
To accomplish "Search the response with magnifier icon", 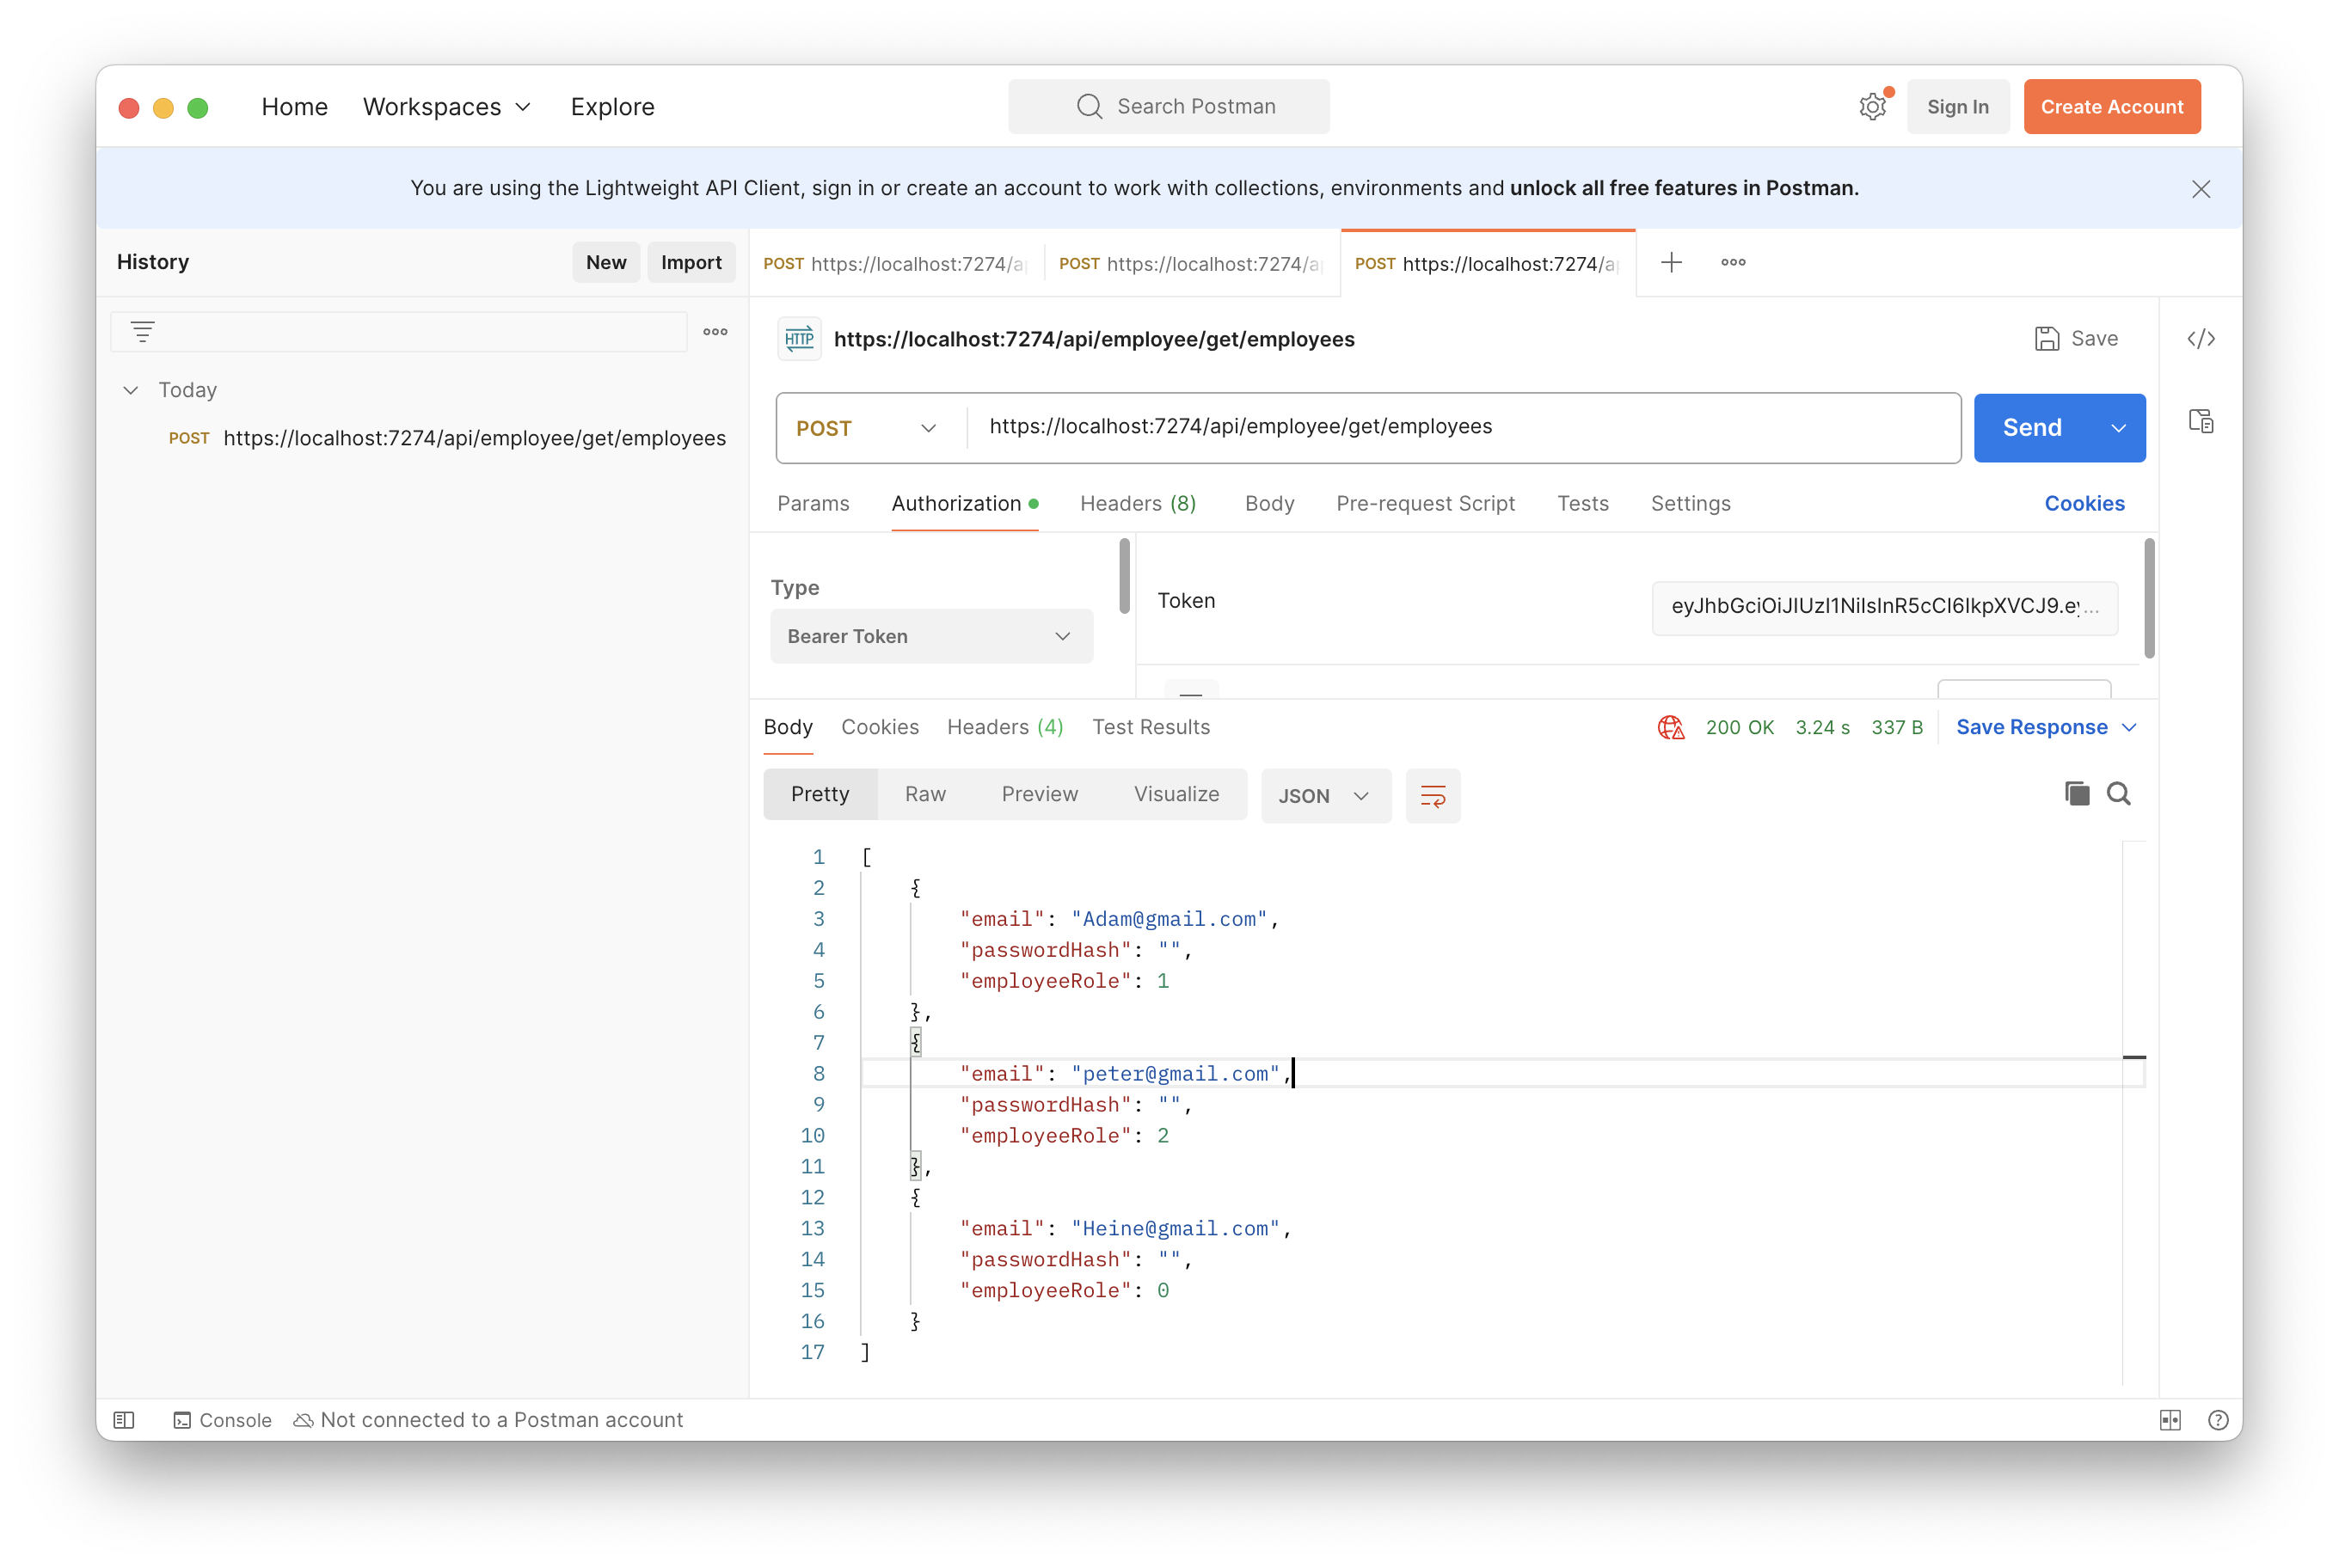I will tap(2118, 794).
